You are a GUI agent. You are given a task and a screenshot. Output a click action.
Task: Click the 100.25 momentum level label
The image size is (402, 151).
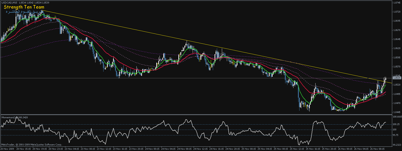point(396,124)
